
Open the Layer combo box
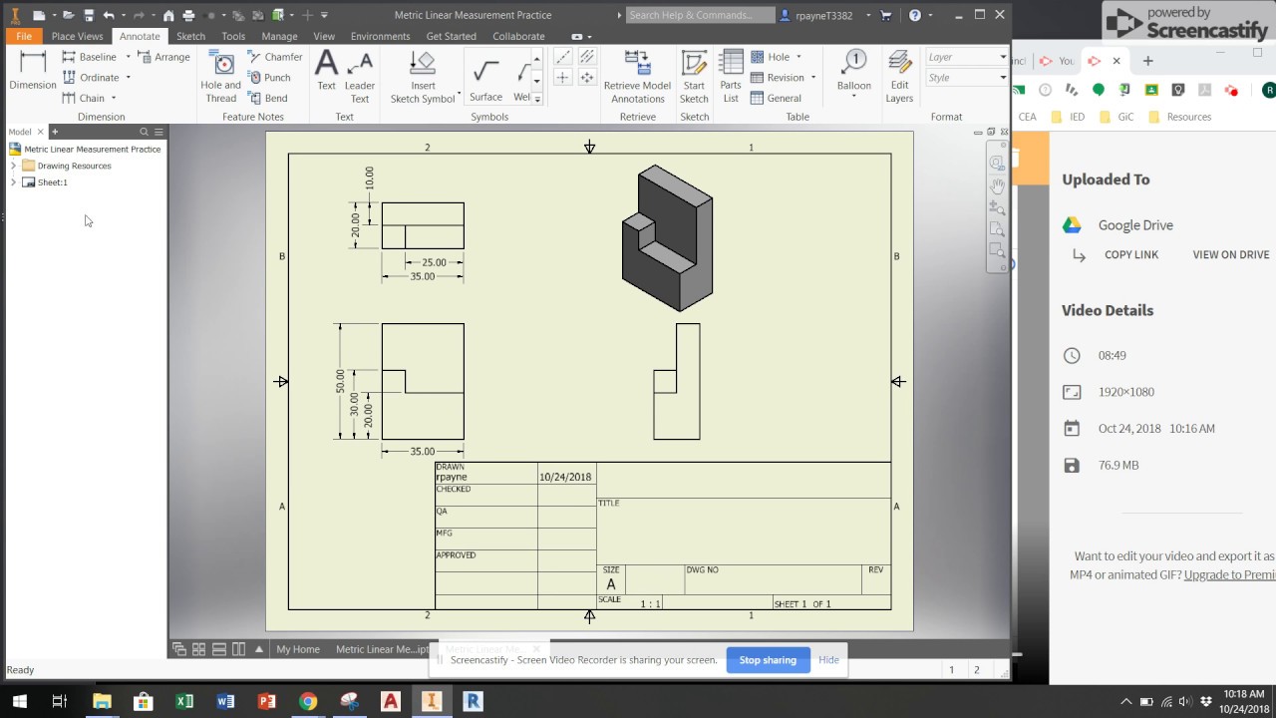tap(967, 57)
